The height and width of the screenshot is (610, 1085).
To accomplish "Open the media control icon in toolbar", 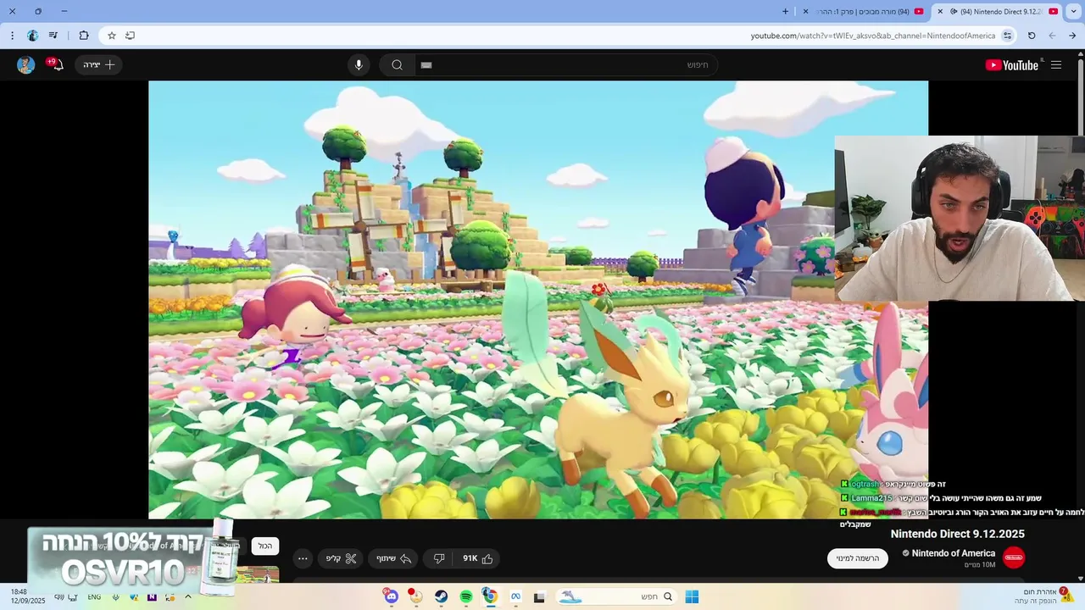I will 53,36.
